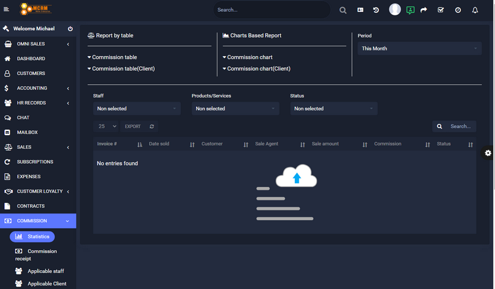The width and height of the screenshot is (495, 289).
Task: Toggle the hamburger sidebar menu
Action: (6, 9)
